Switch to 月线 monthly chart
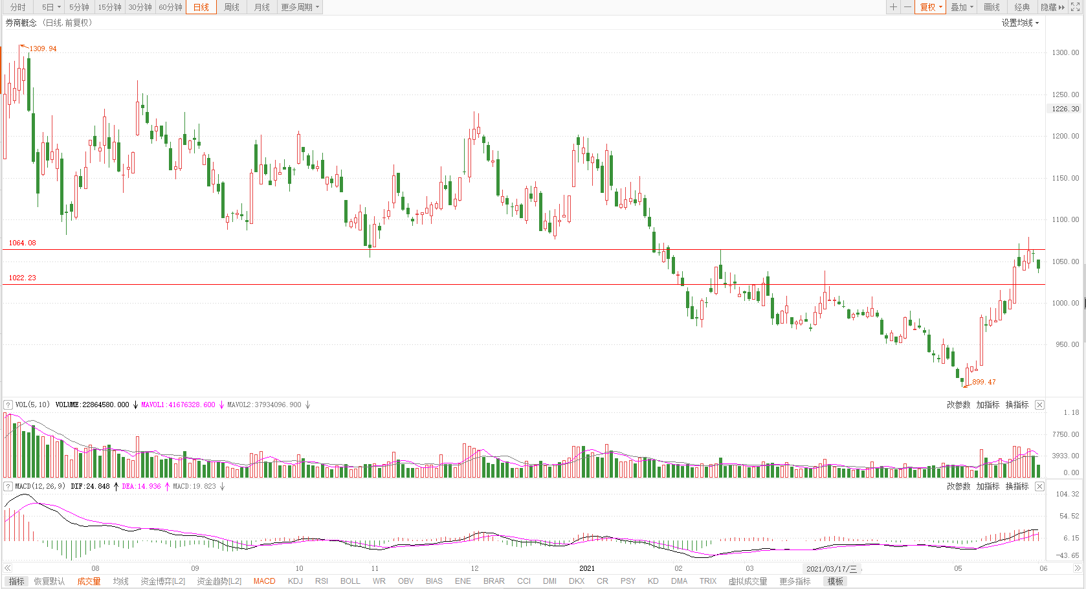This screenshot has height=589, width=1086. tap(262, 7)
